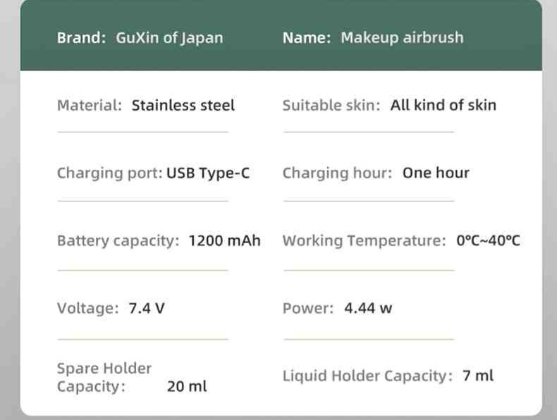Image resolution: width=557 pixels, height=420 pixels.
Task: Click the Charging port label
Action: coord(110,173)
